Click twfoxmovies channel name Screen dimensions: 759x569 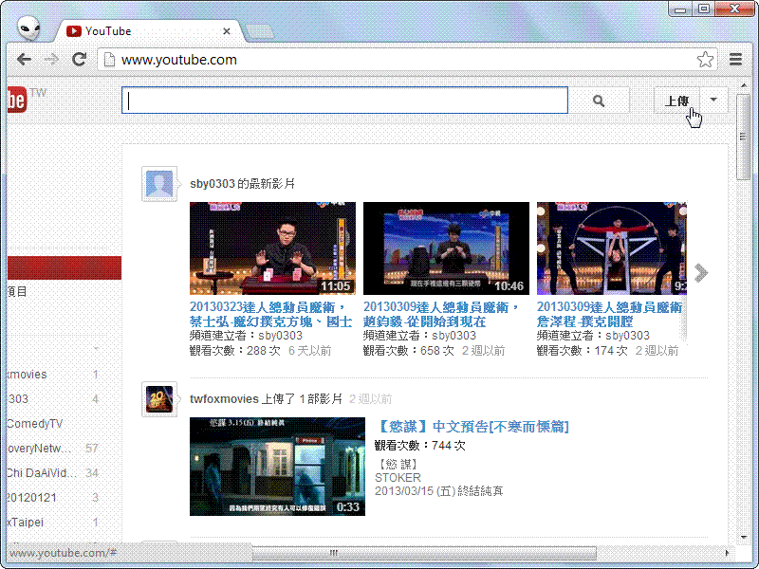coord(224,399)
